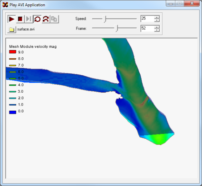Start playback with the Play button
Screen dimensions: 202x186
pyautogui.click(x=11, y=19)
